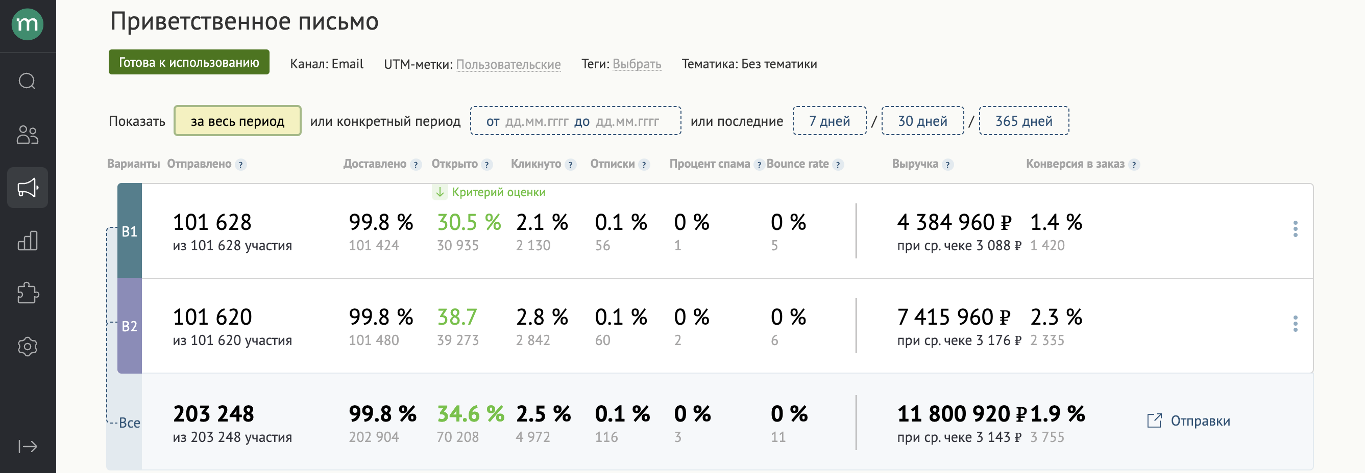Open the Отправки link in totals row

pyautogui.click(x=1200, y=421)
